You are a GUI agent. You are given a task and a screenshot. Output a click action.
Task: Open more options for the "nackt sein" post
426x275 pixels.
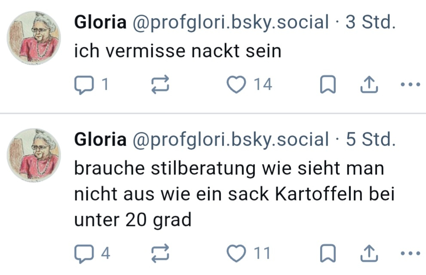[x=410, y=85]
